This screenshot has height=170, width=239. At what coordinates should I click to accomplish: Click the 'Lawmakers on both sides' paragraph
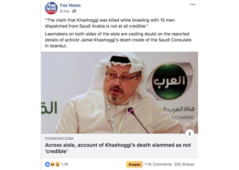(x=118, y=40)
